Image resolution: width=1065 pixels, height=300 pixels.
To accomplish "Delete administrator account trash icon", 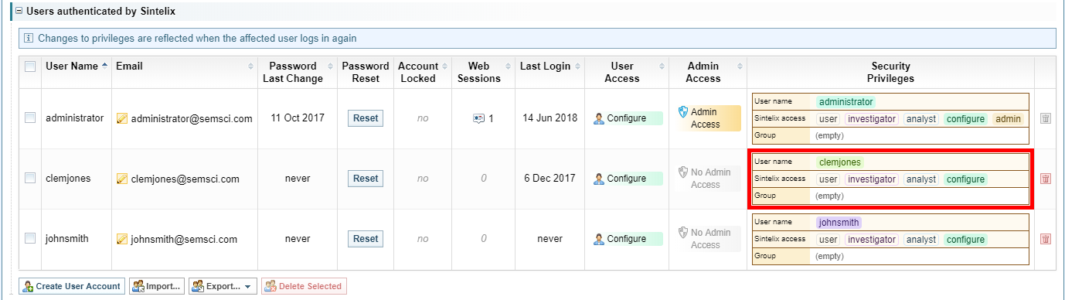I will tap(1045, 118).
